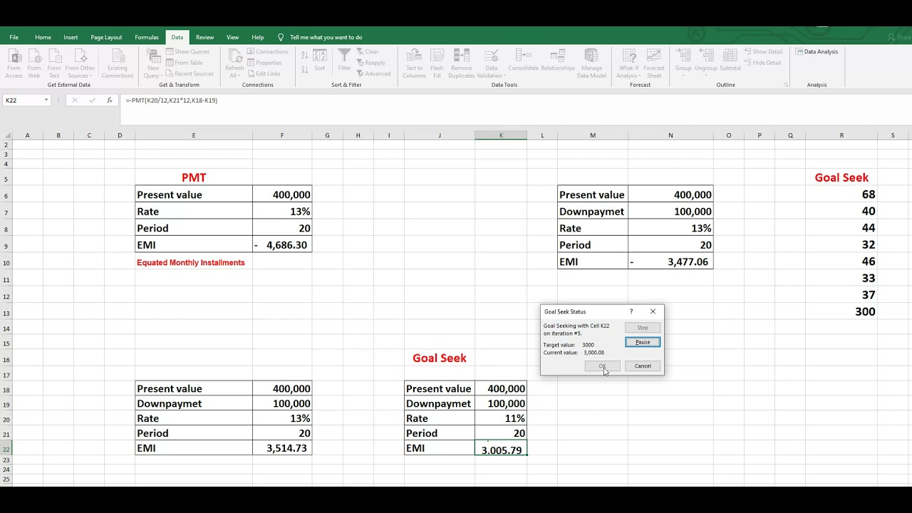Click Subtotal icon in Outline group

730,61
